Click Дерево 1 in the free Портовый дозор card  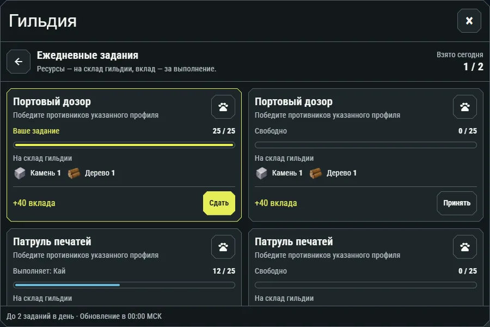[x=341, y=173]
